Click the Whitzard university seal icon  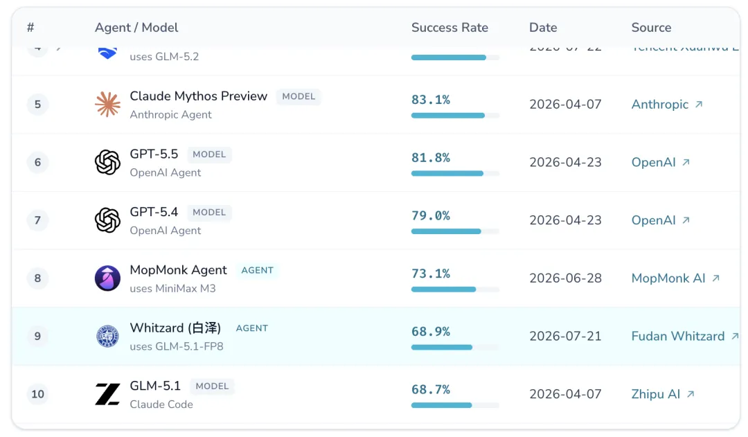[x=107, y=336]
